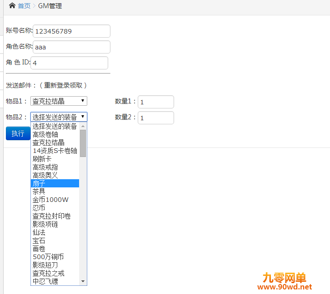330x294 pixels.
Task: Pick the highlighted 扇子 option
Action: [x=55, y=183]
